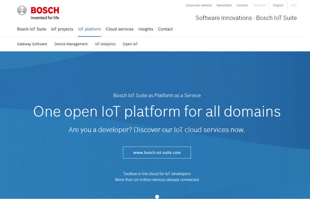The width and height of the screenshot is (310, 199).
Task: Select the IoT platform menu item
Action: [x=90, y=29]
